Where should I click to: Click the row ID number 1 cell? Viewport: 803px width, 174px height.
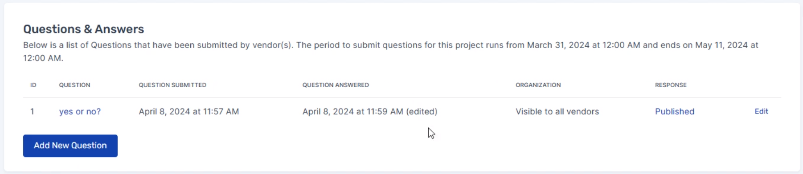click(32, 112)
